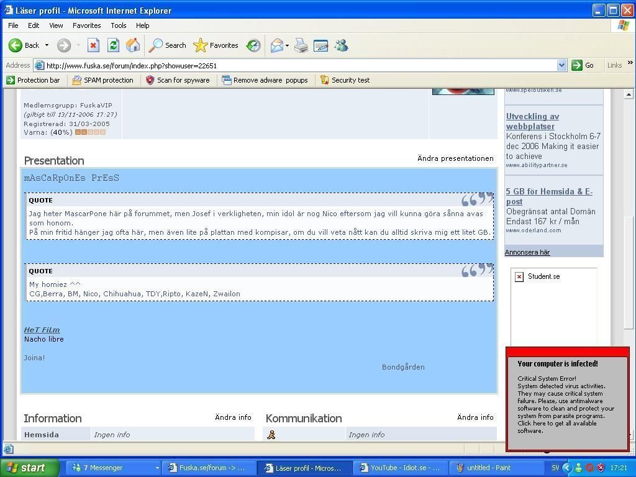Image resolution: width=636 pixels, height=477 pixels.
Task: Click the red shield icon in system tray
Action: point(601,468)
